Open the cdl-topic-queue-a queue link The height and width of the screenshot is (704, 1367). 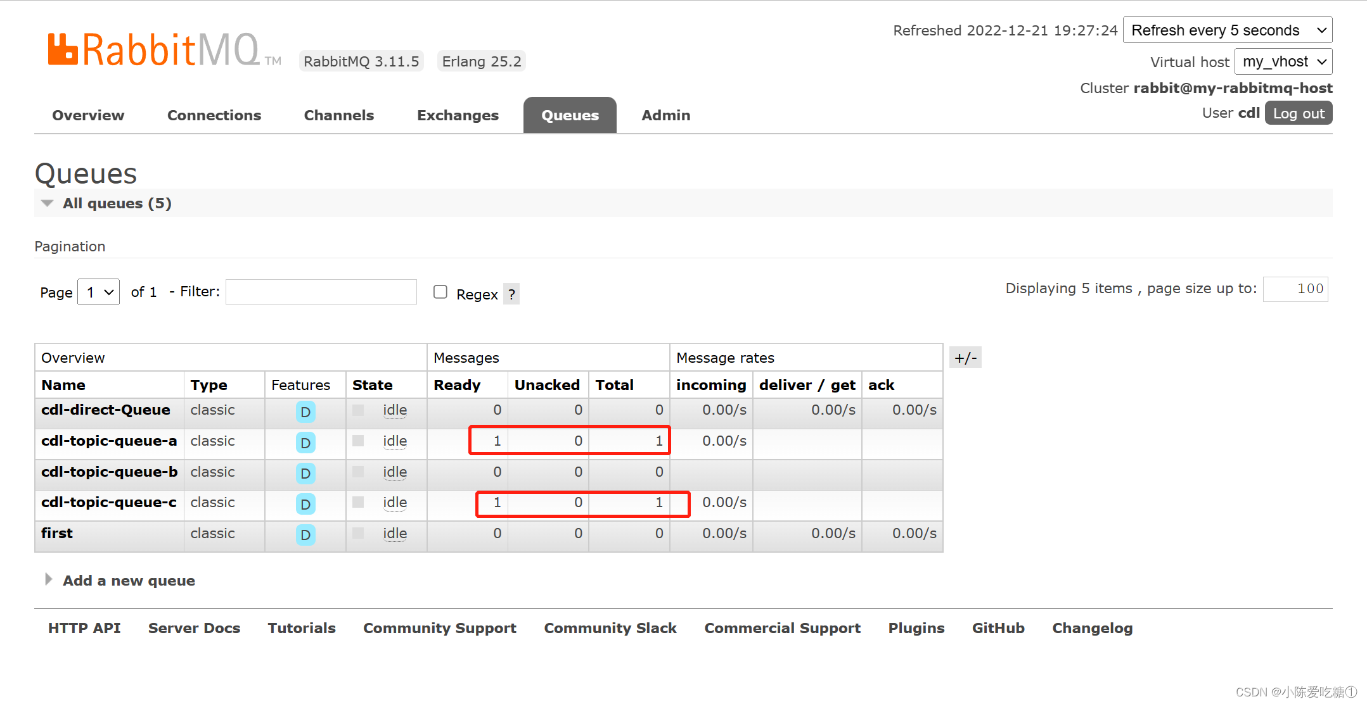109,441
